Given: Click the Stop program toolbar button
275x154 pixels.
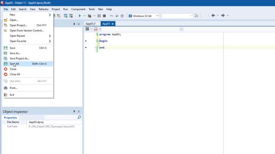Looking at the screenshot, I should pyautogui.click(x=104, y=16).
